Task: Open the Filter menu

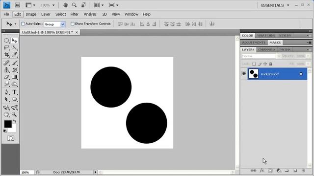Action: [74, 14]
